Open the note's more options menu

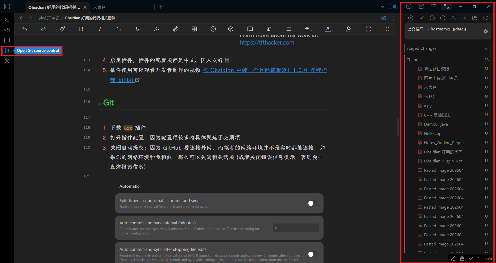(393, 18)
